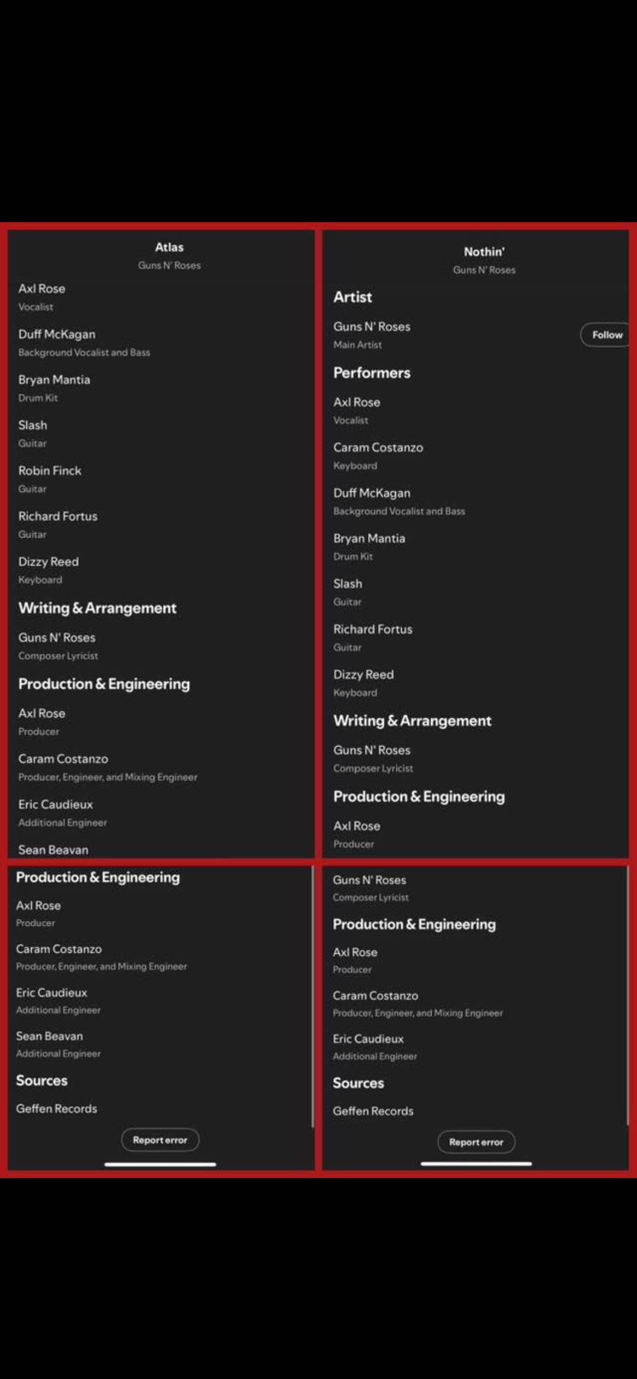Viewport: 637px width, 1379px height.
Task: Select Duff McKagan in the Atlas credits
Action: pyautogui.click(x=57, y=334)
